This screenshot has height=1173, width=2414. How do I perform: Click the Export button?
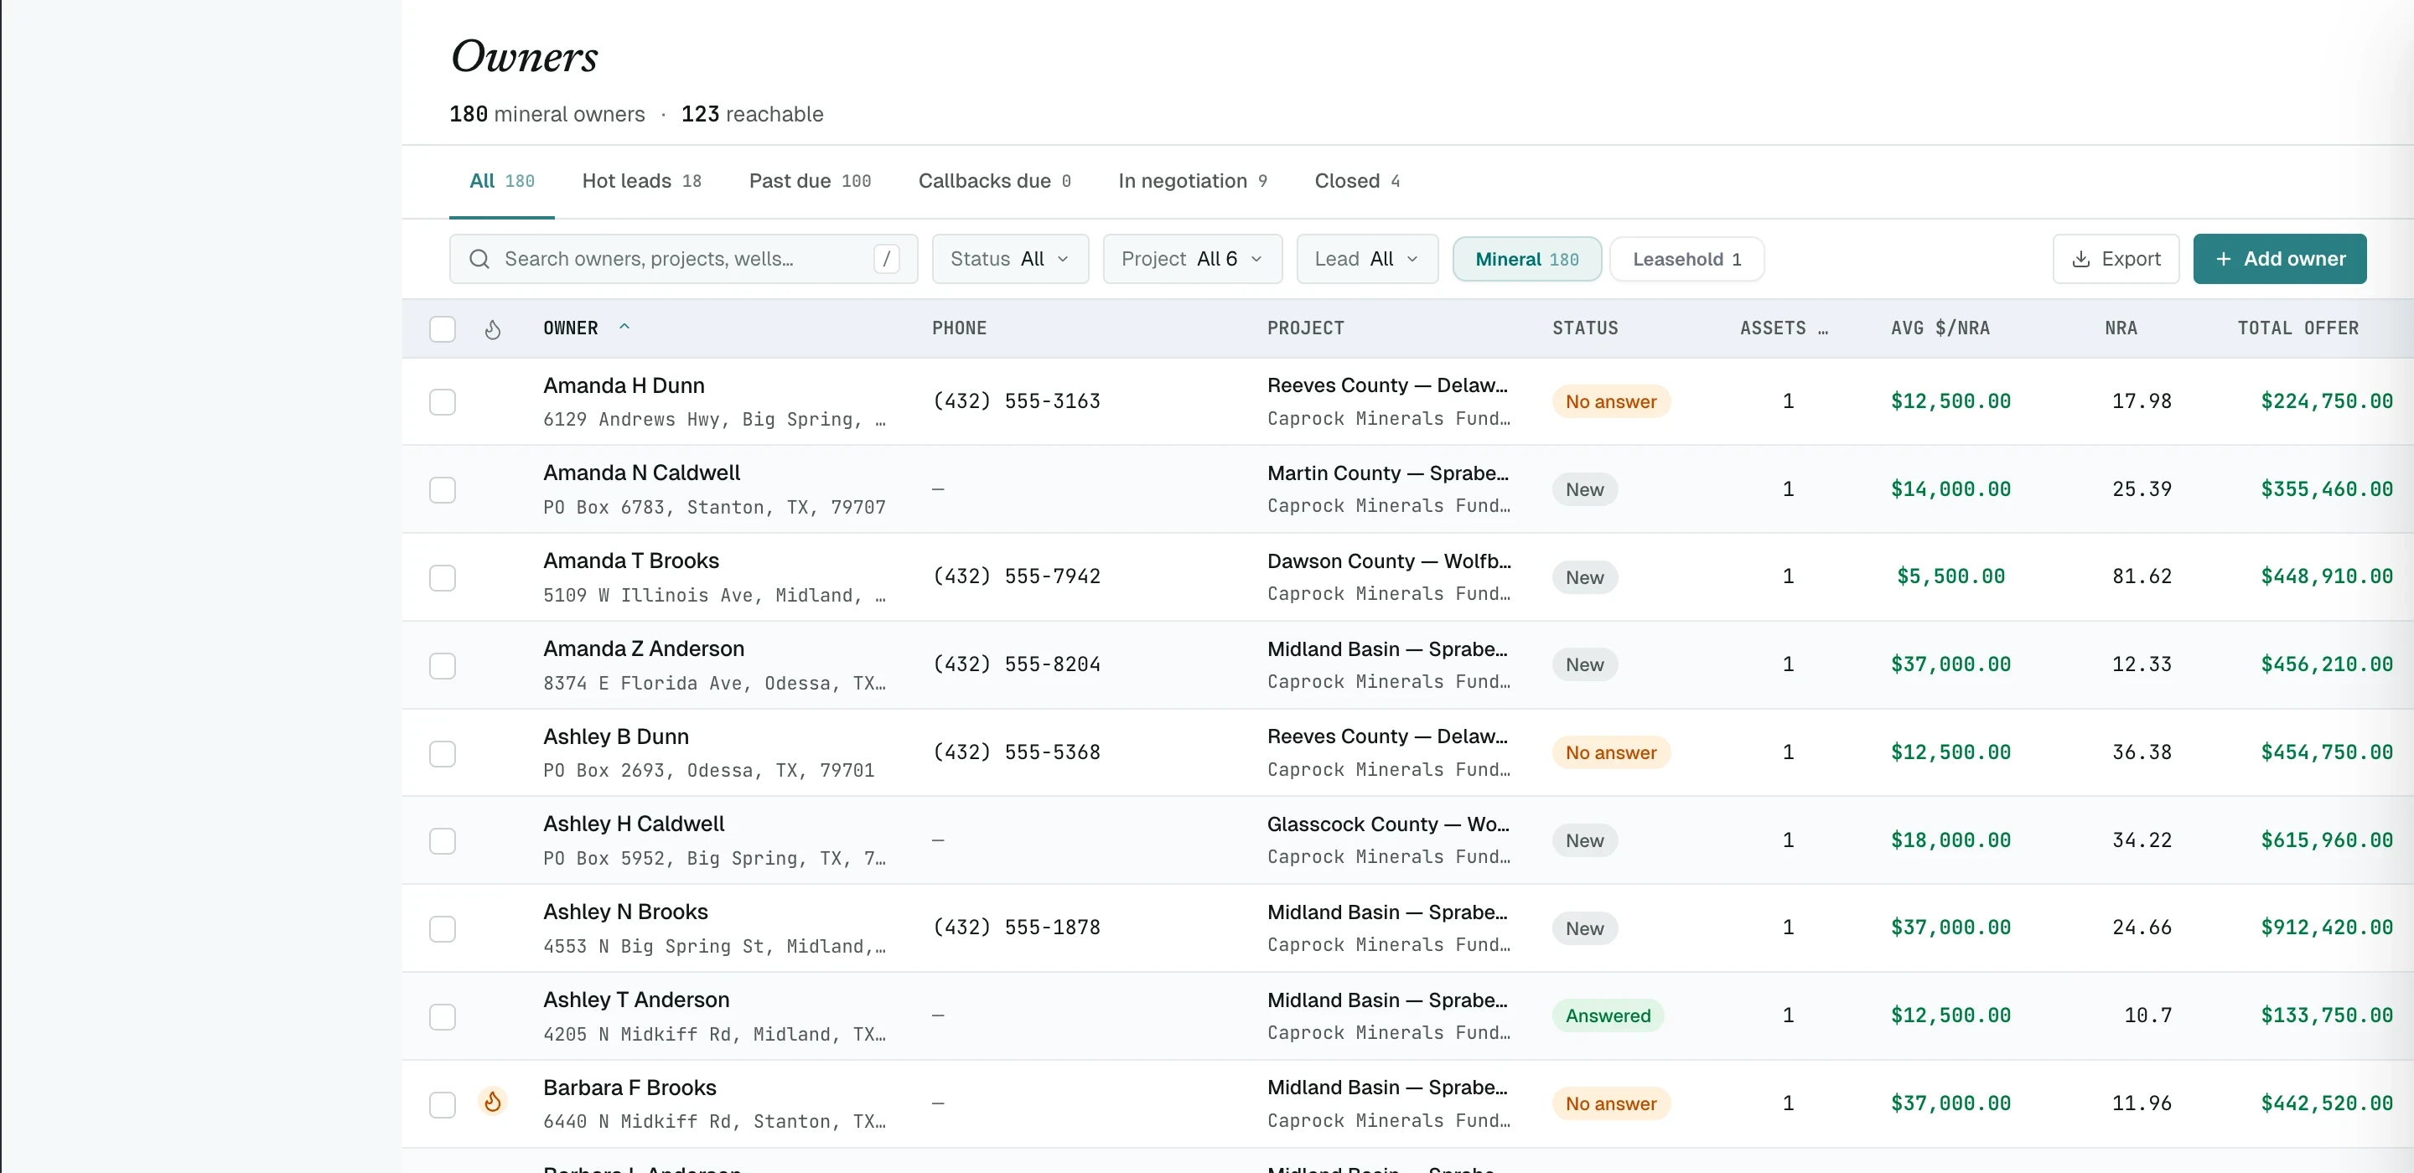[2115, 259]
